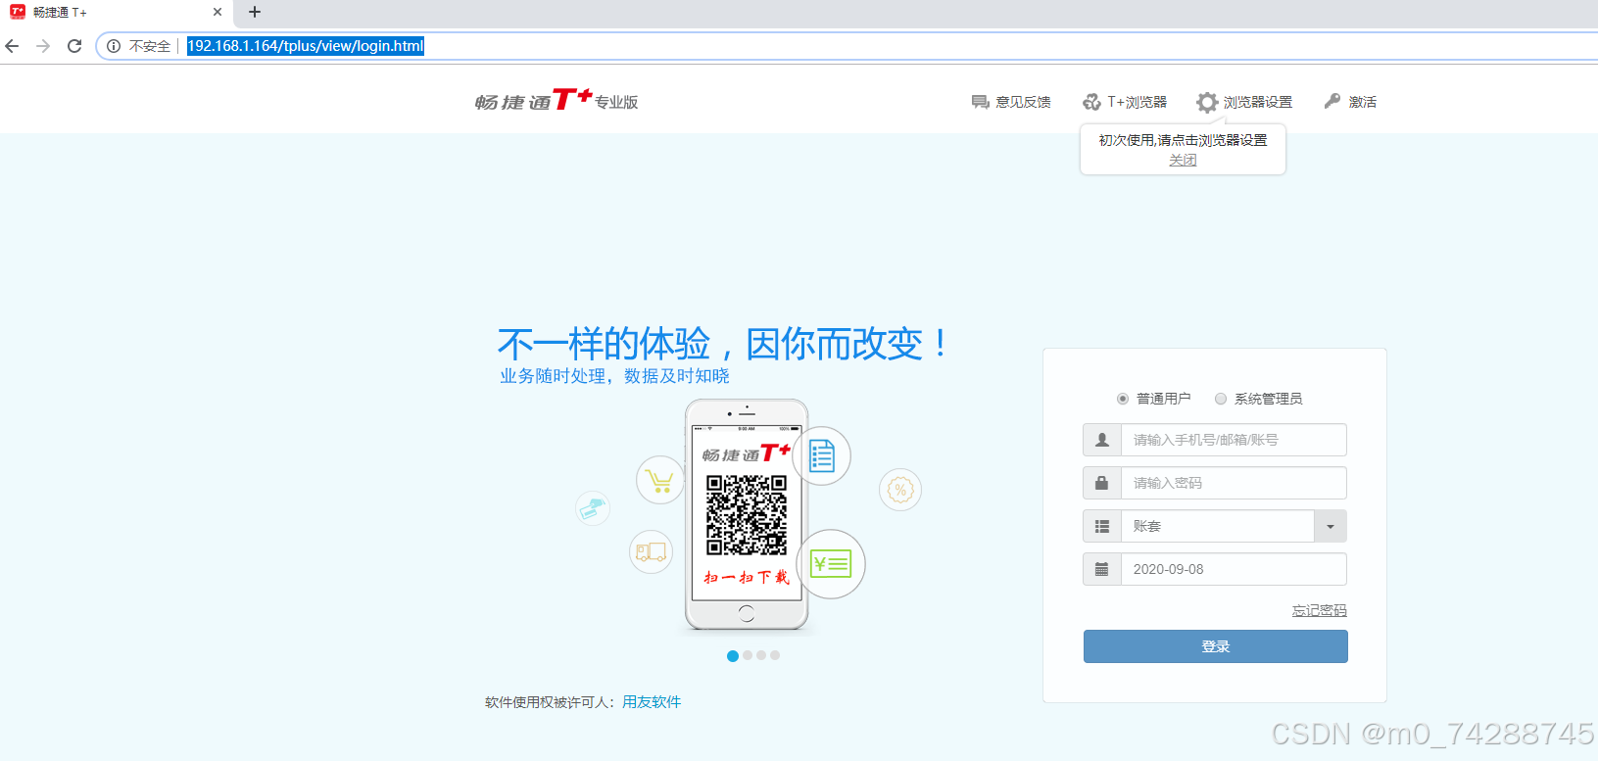Click the 用友软件 link
1598x761 pixels.
pos(652,702)
